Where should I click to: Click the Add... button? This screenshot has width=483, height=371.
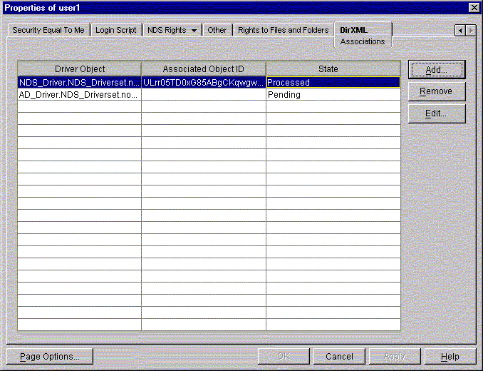[x=437, y=70]
